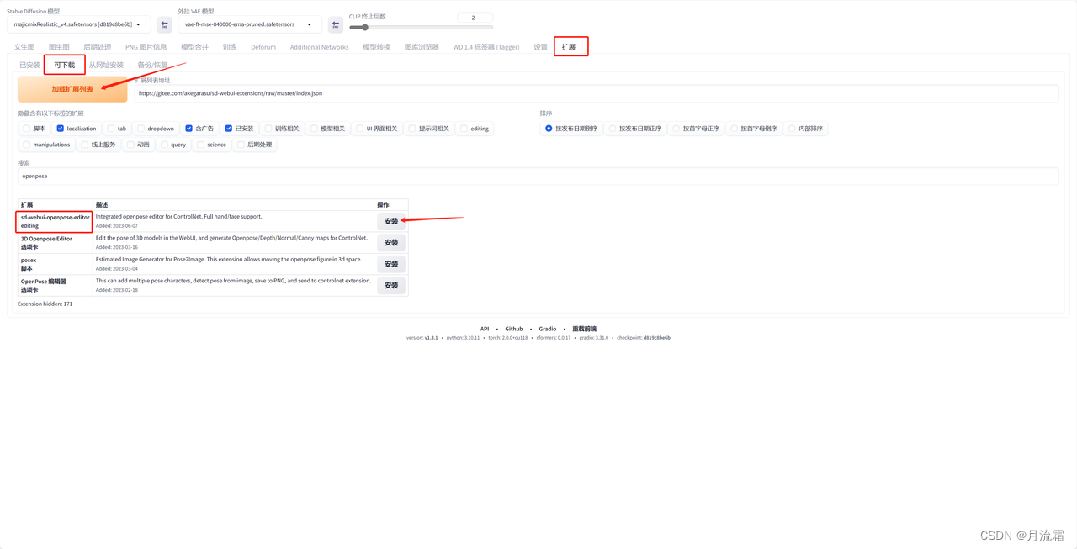
Task: Toggle the 动画 checkbox
Action: tap(130, 145)
